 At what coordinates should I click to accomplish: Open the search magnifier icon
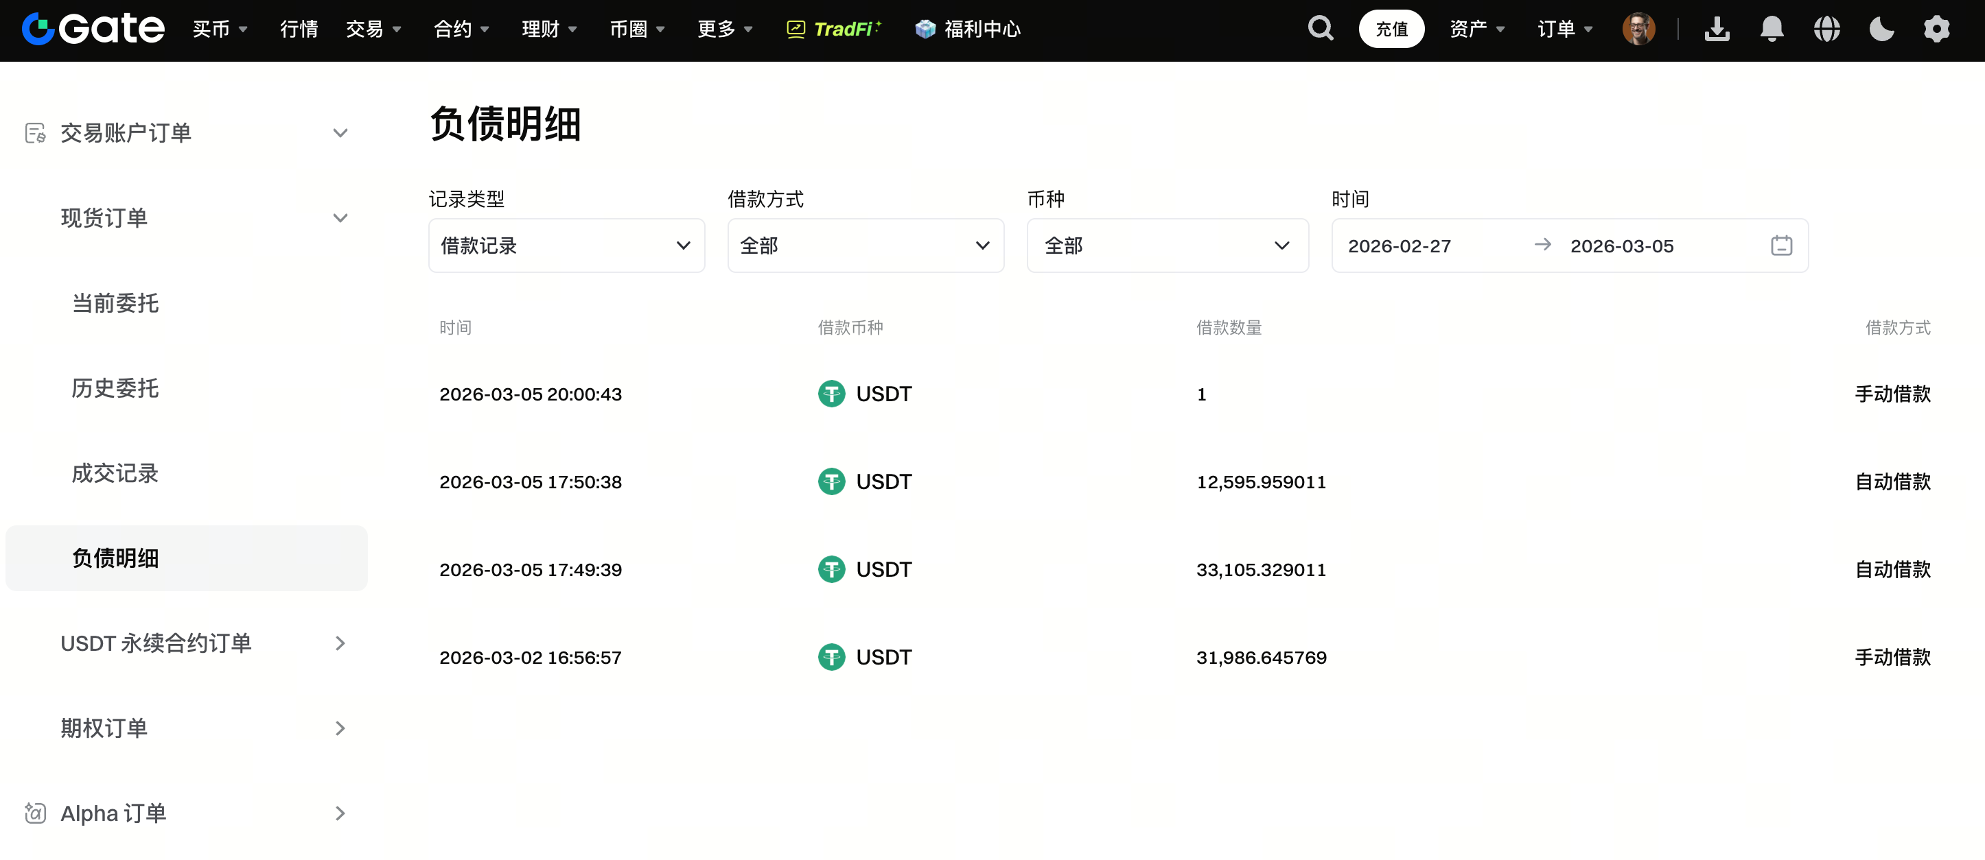(1320, 29)
